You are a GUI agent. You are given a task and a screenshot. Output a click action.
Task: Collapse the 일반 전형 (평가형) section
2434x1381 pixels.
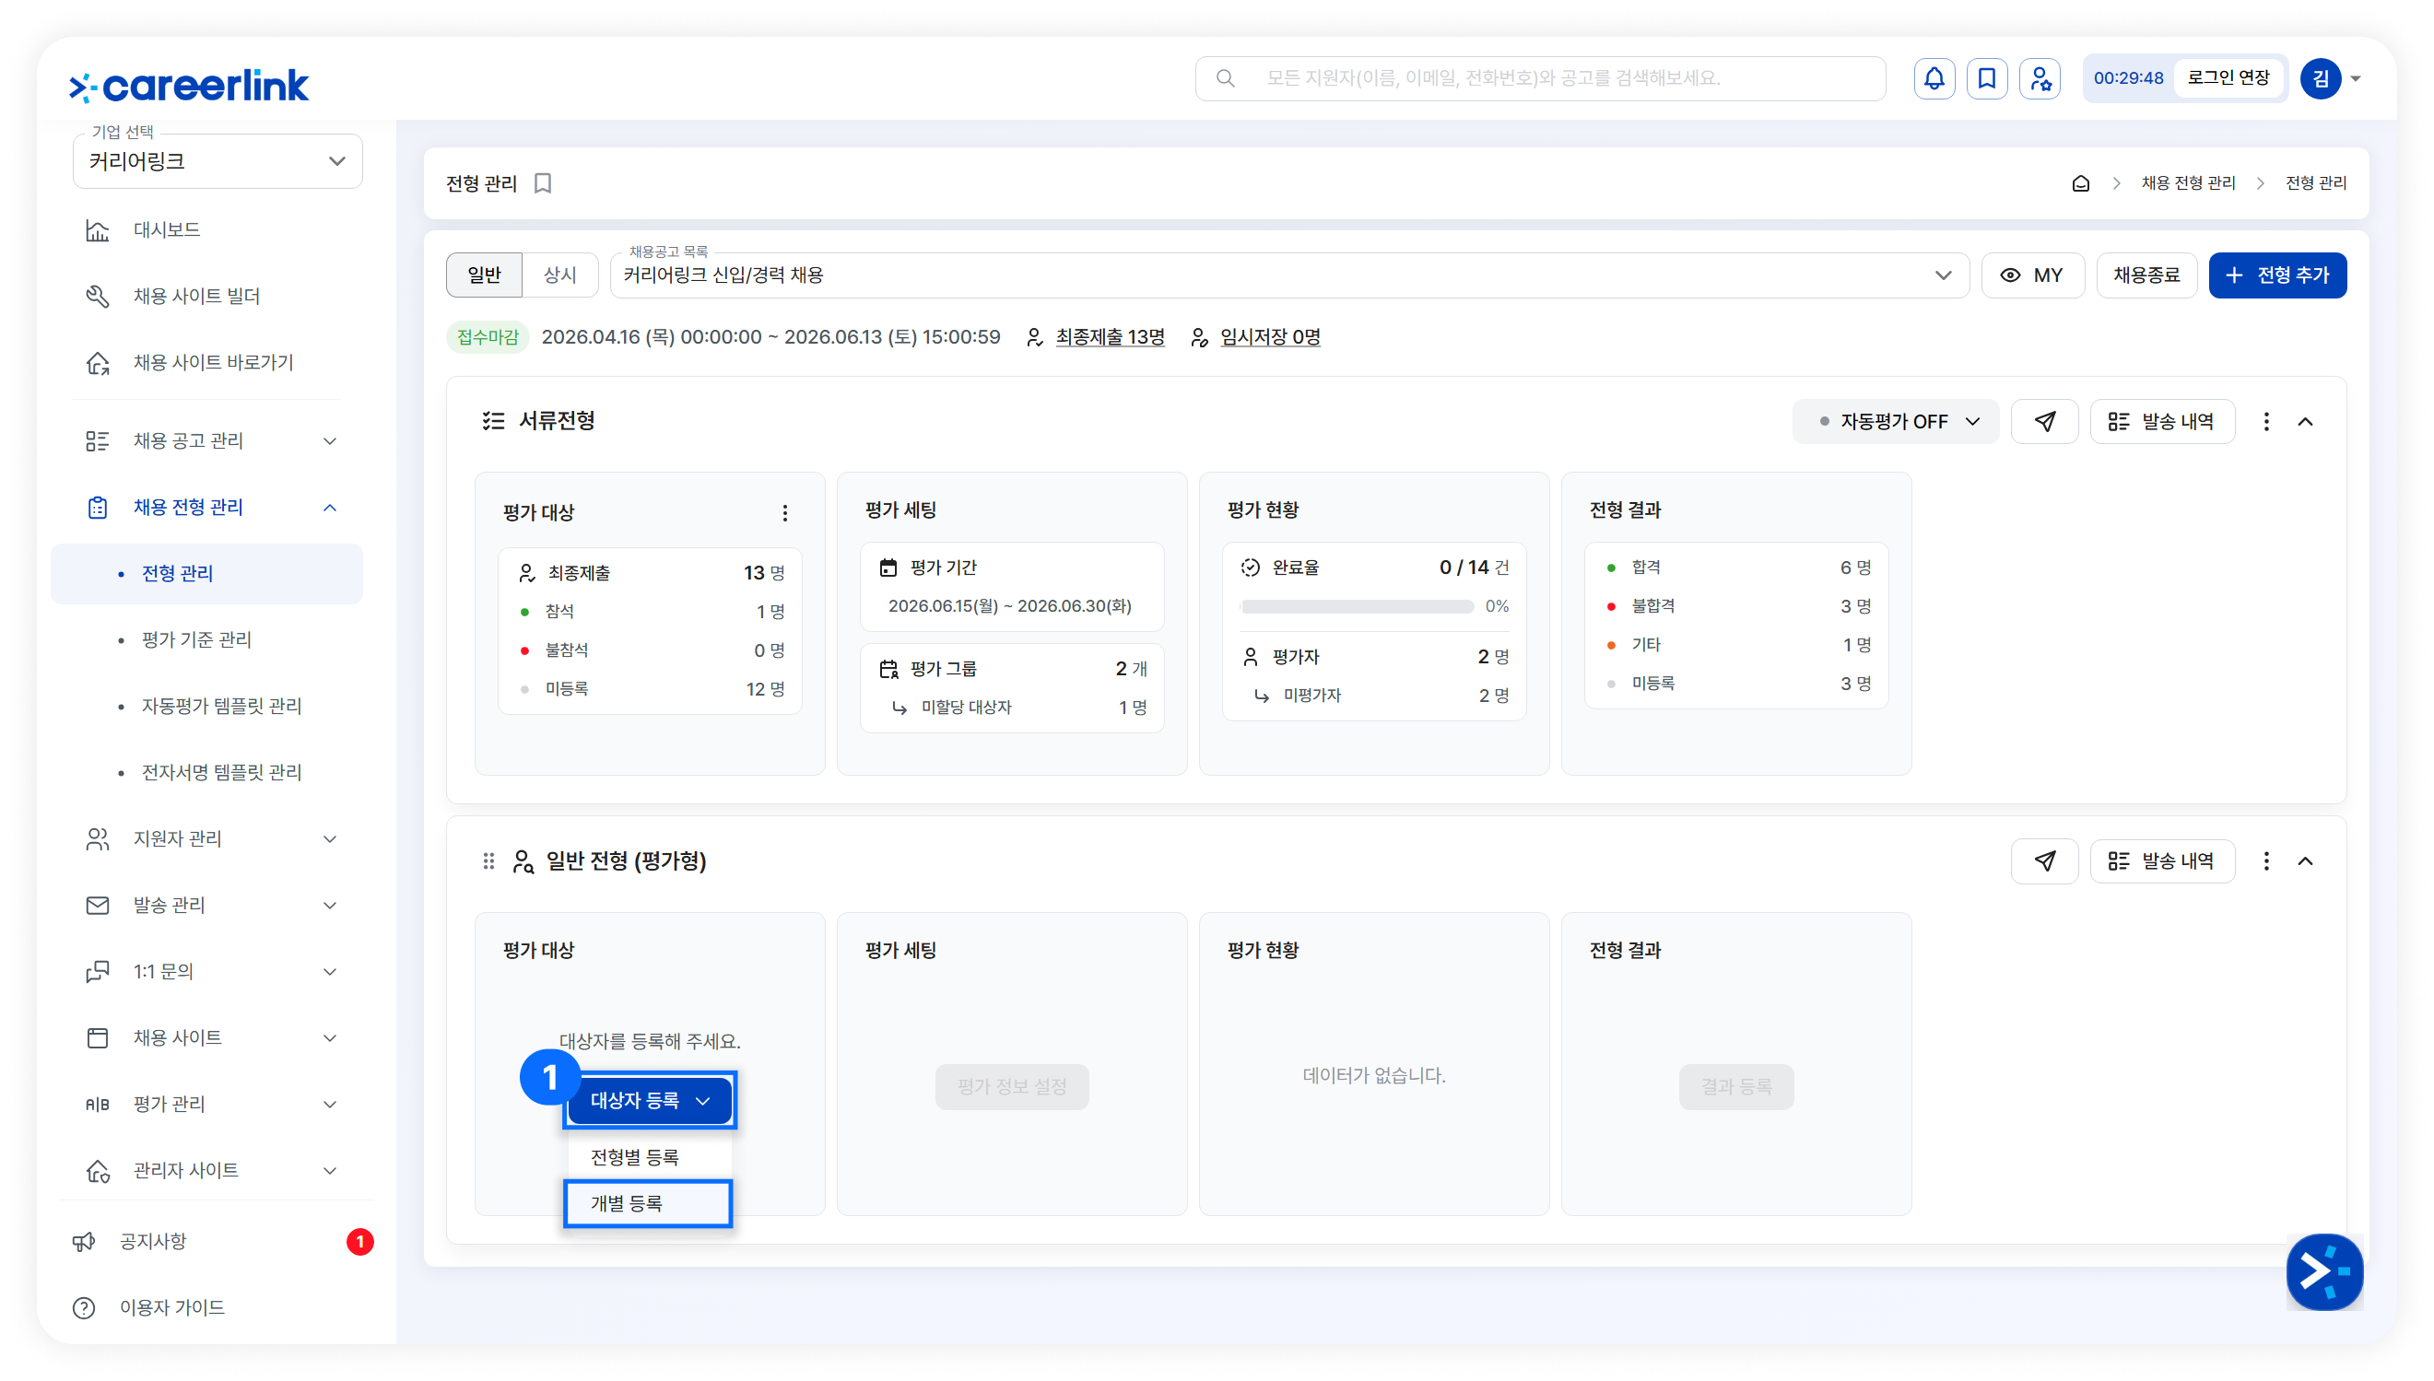pos(2305,861)
